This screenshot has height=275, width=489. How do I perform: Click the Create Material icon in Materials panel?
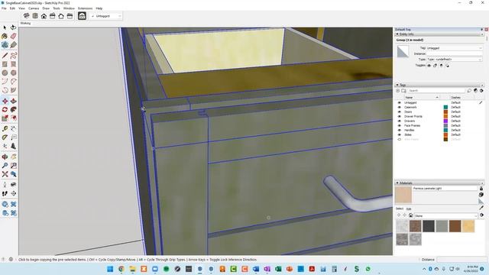[x=481, y=195]
